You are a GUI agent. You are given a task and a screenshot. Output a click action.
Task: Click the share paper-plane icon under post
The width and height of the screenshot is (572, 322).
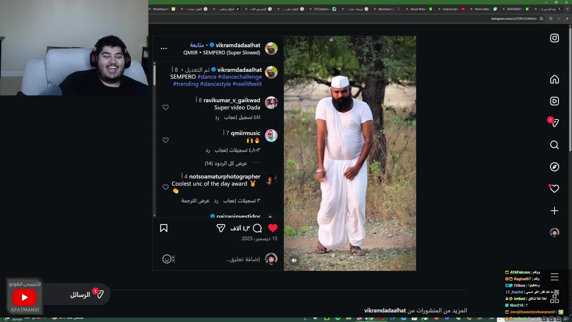221,228
